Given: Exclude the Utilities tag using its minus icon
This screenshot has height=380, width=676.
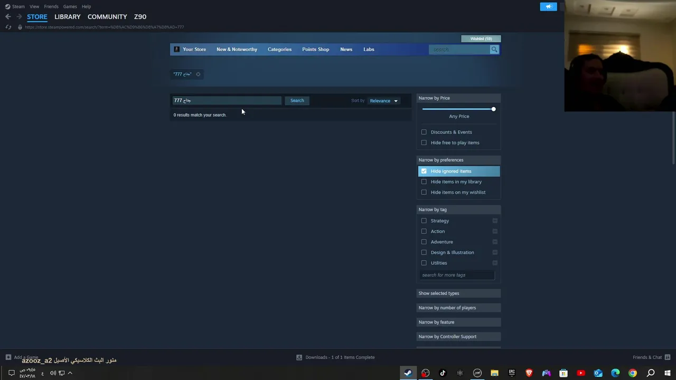Looking at the screenshot, I should tap(495, 263).
